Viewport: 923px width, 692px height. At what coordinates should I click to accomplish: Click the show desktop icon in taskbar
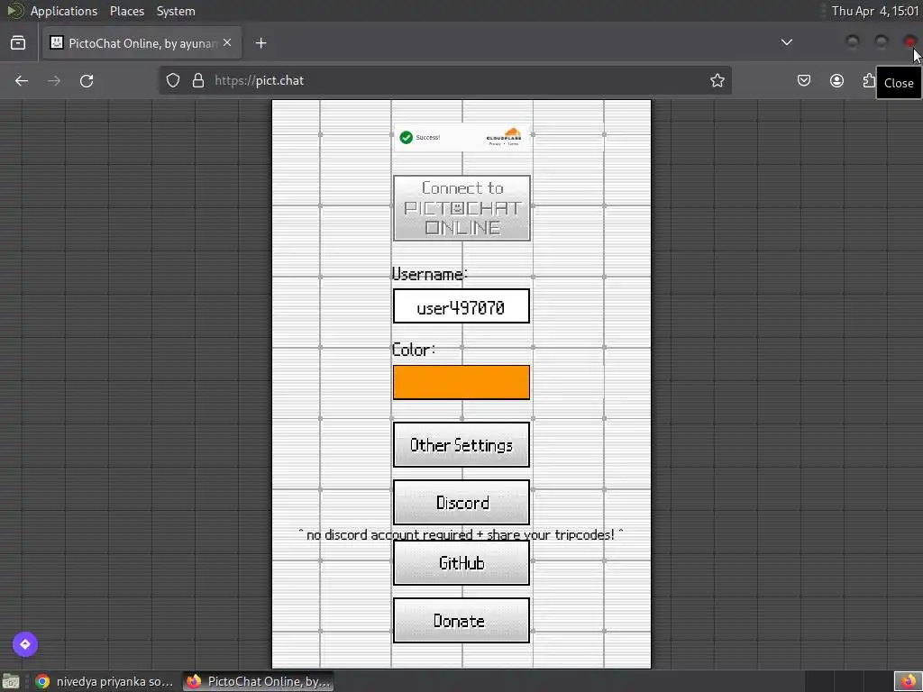tap(11, 681)
